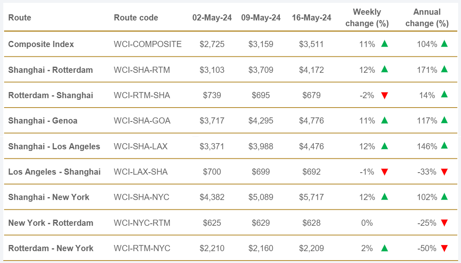Click the 16-May-24 column header
The image size is (461, 263).
click(x=311, y=18)
